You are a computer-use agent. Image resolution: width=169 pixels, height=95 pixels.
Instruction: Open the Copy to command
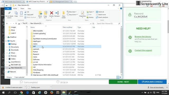coord(45,15)
